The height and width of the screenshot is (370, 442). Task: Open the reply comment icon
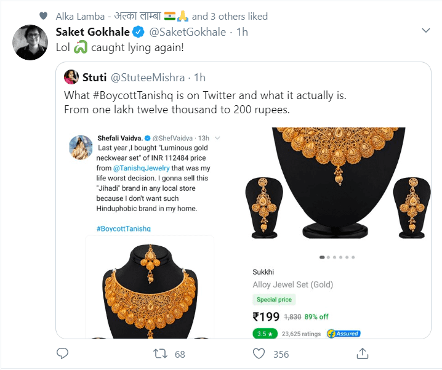click(x=62, y=353)
